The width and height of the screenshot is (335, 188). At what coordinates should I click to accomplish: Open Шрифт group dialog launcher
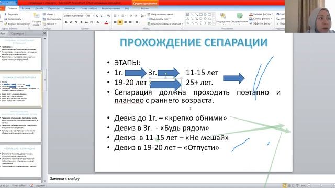[110, 29]
